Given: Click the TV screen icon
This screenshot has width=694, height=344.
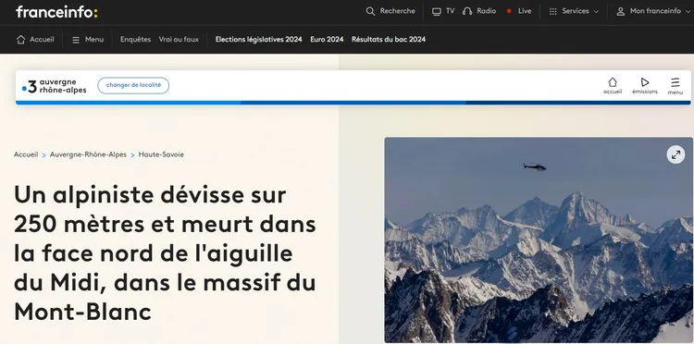Looking at the screenshot, I should pyautogui.click(x=437, y=11).
